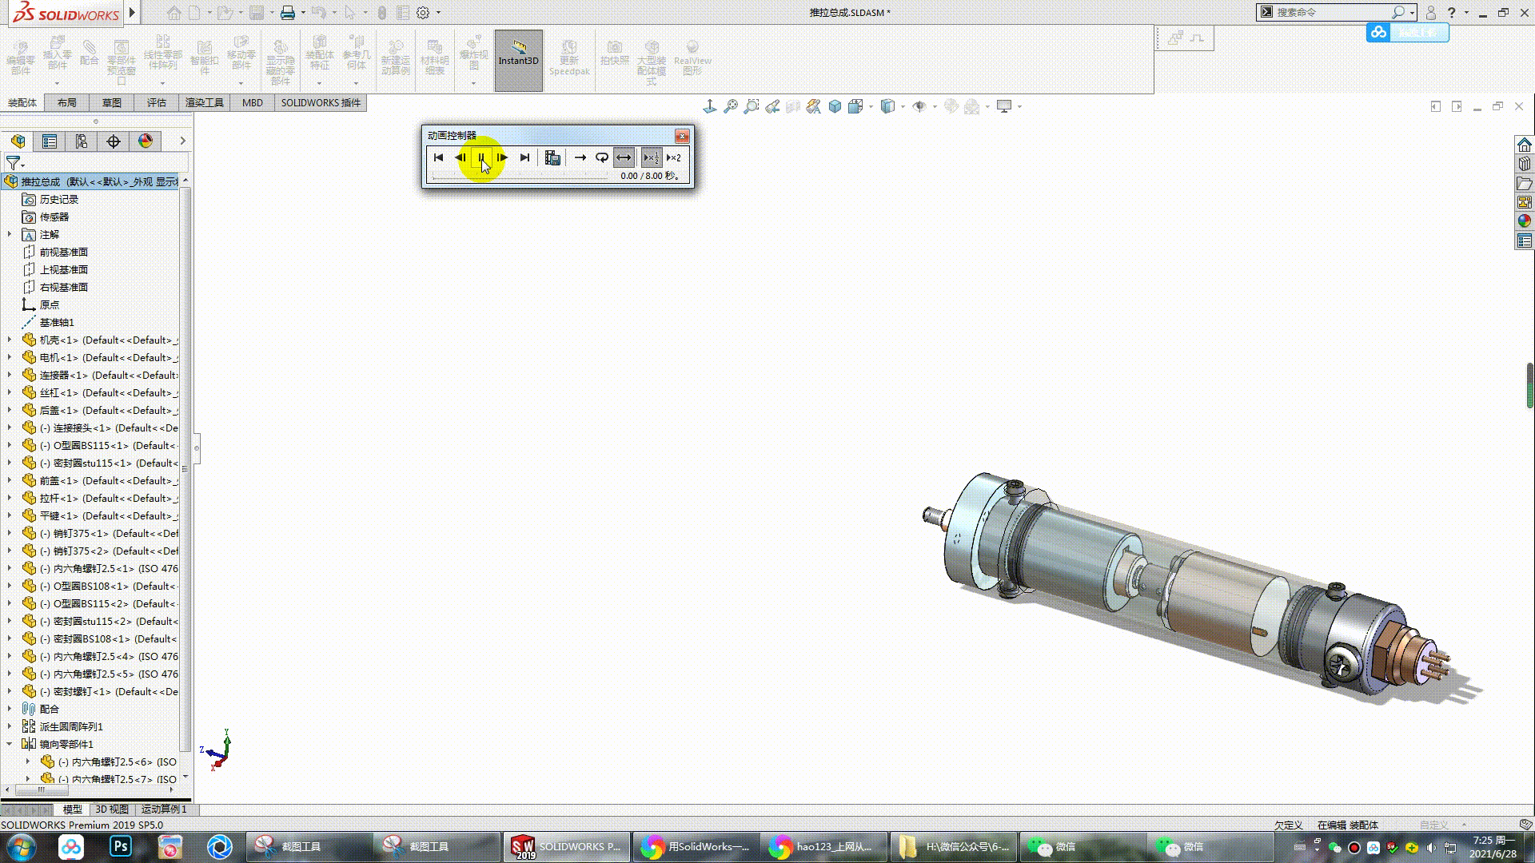Collapse the 镜向零部件1 node

10,744
